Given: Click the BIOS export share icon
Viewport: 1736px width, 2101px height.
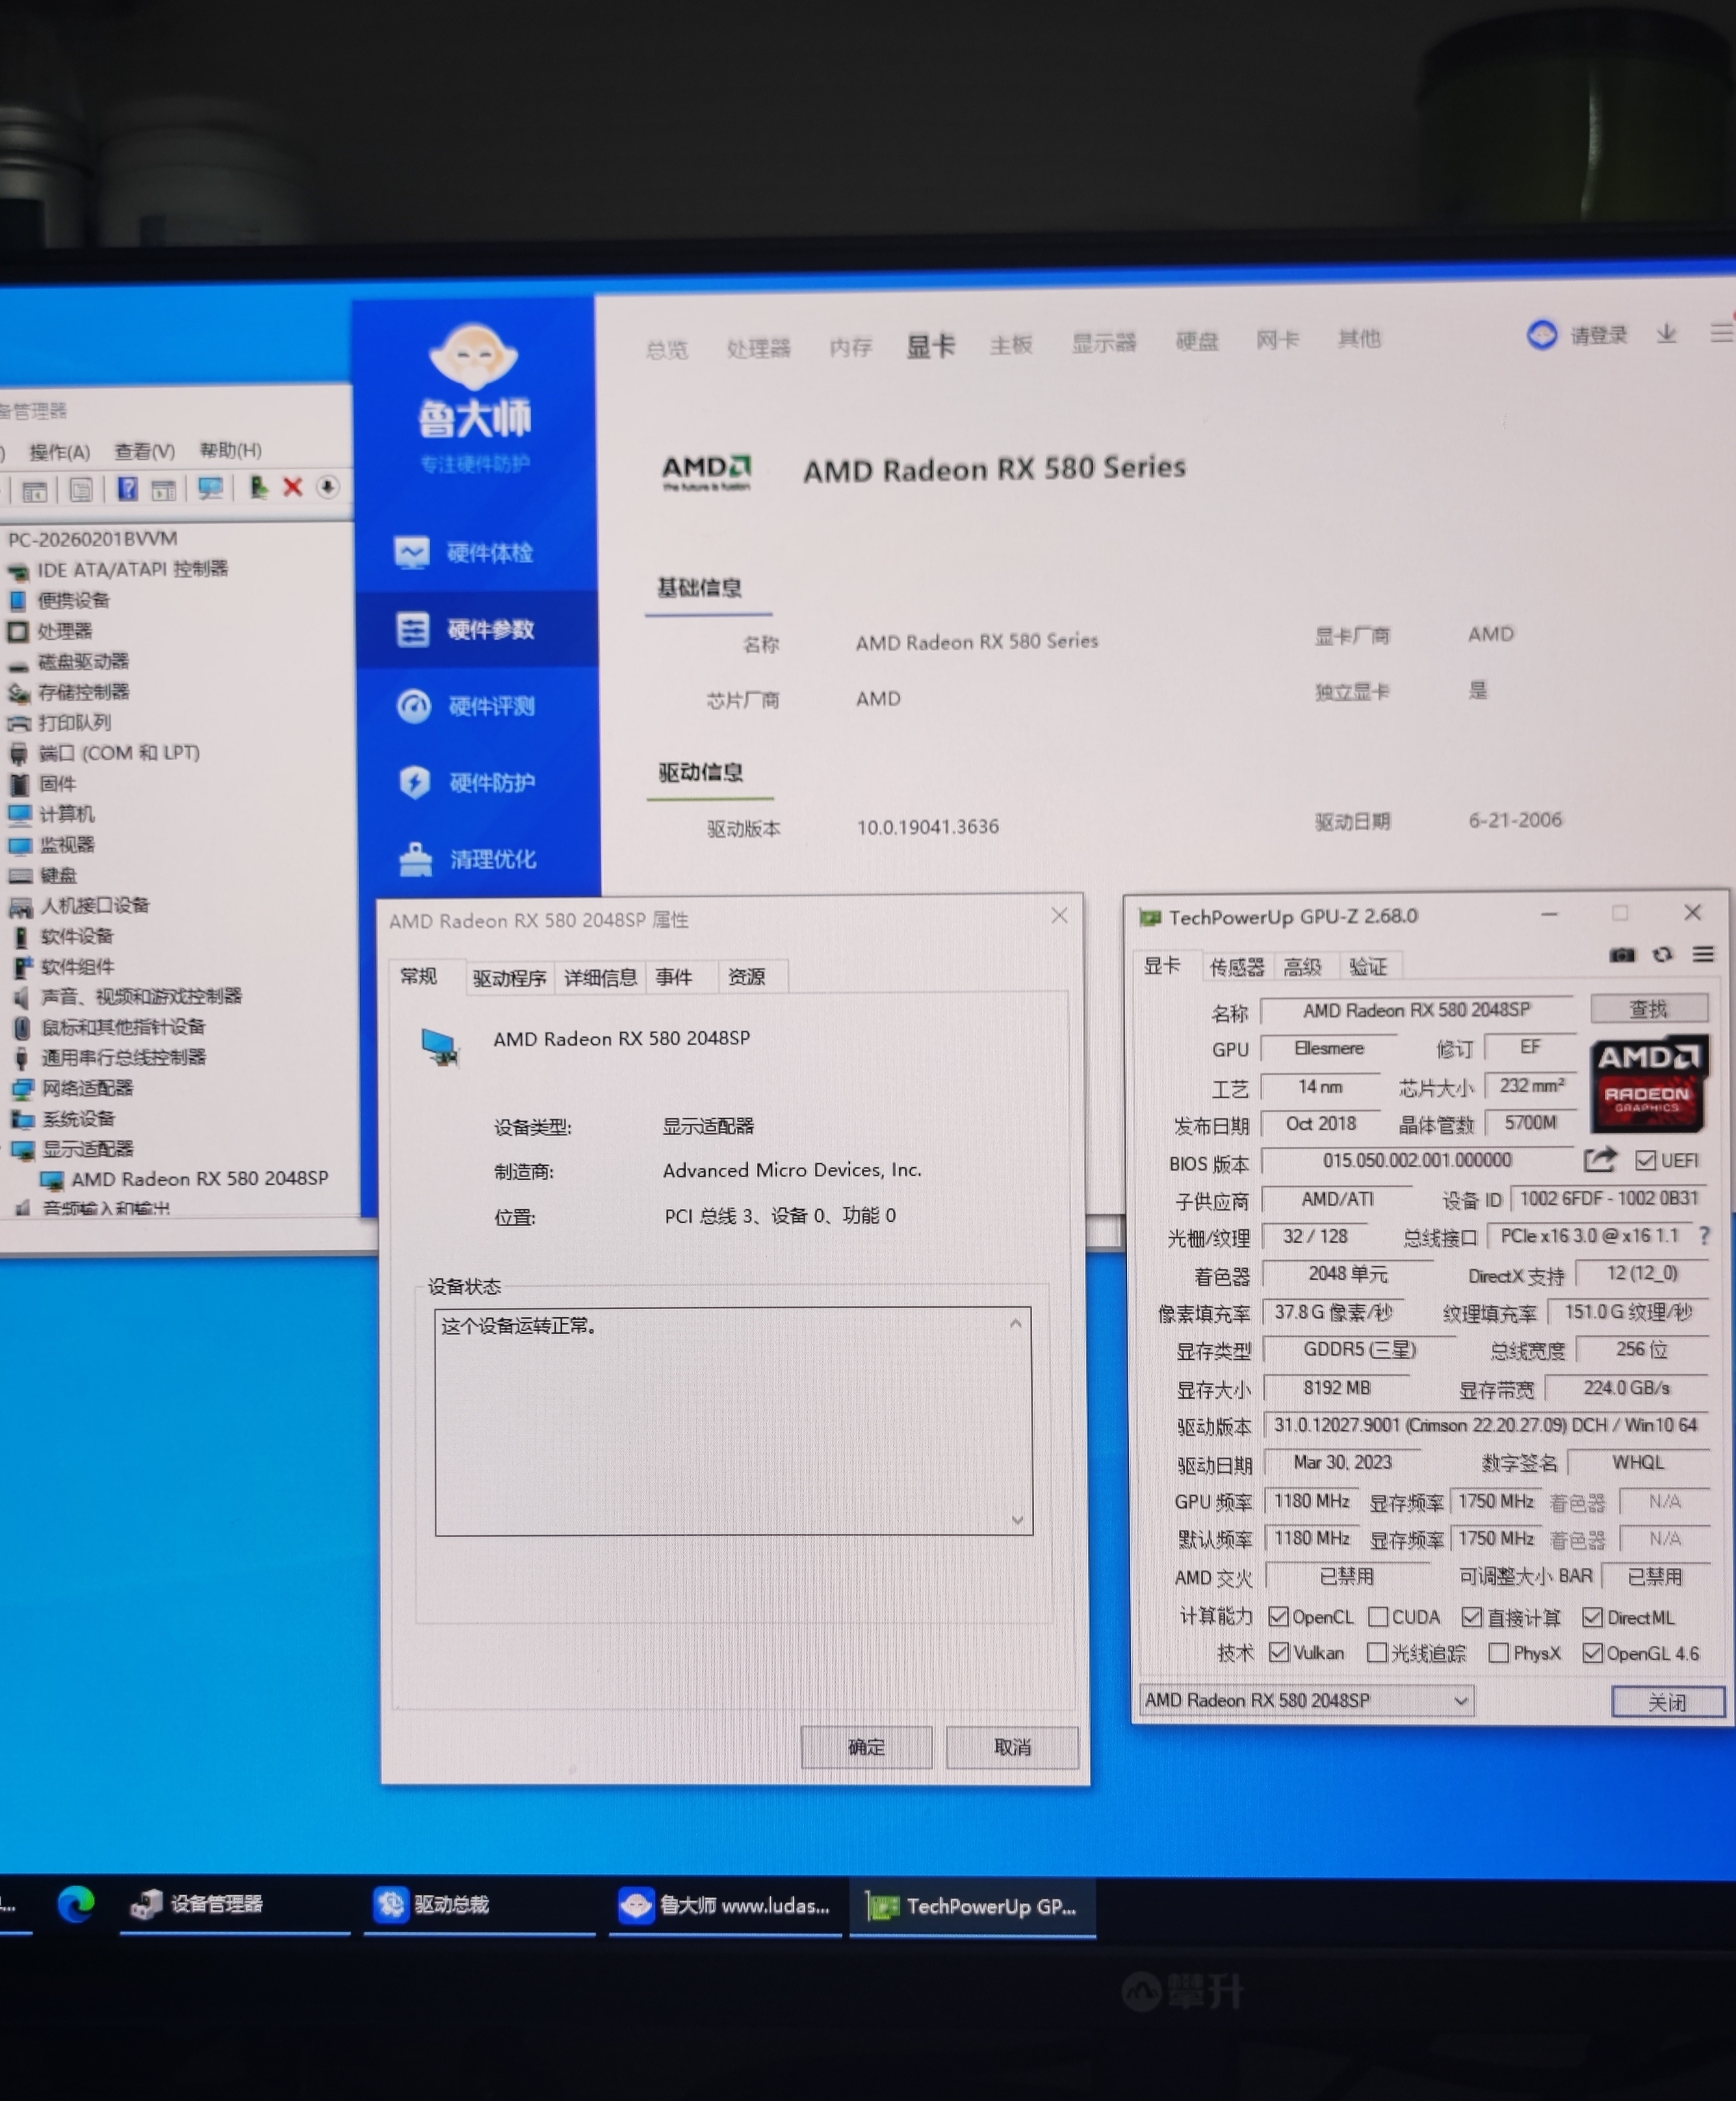Looking at the screenshot, I should coord(1600,1159).
